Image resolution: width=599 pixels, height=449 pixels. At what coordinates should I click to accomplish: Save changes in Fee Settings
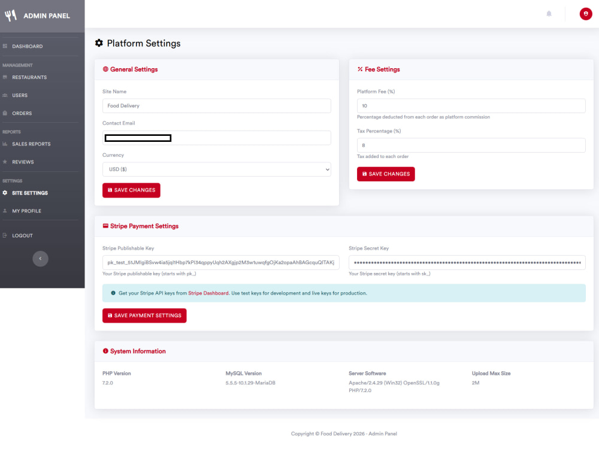[x=386, y=174]
